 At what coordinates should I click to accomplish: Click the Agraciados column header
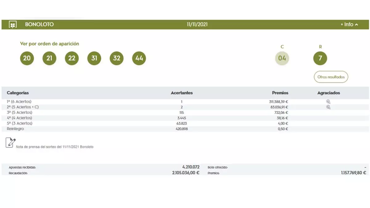pyautogui.click(x=328, y=93)
